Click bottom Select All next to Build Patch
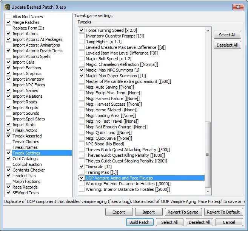Screen dimensions: 248x231 (169, 222)
